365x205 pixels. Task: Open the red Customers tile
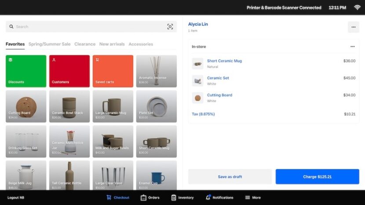point(69,71)
